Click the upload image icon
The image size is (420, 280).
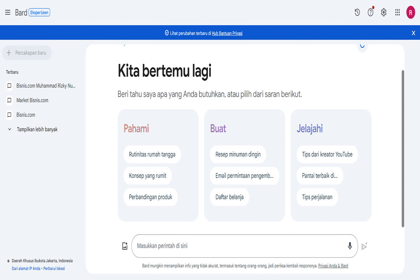tap(125, 246)
